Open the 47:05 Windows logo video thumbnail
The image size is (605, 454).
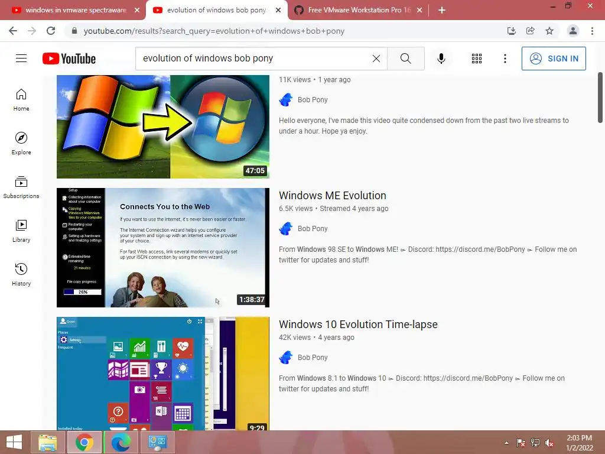163,127
